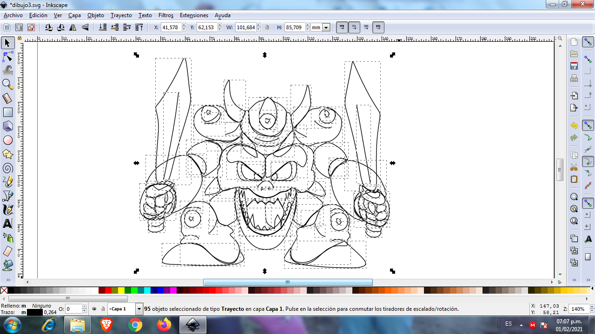Select the Eraser tool

(7, 251)
